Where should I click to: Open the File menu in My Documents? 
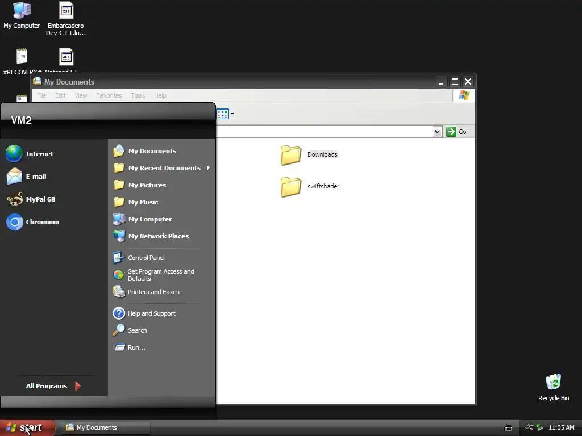[41, 95]
